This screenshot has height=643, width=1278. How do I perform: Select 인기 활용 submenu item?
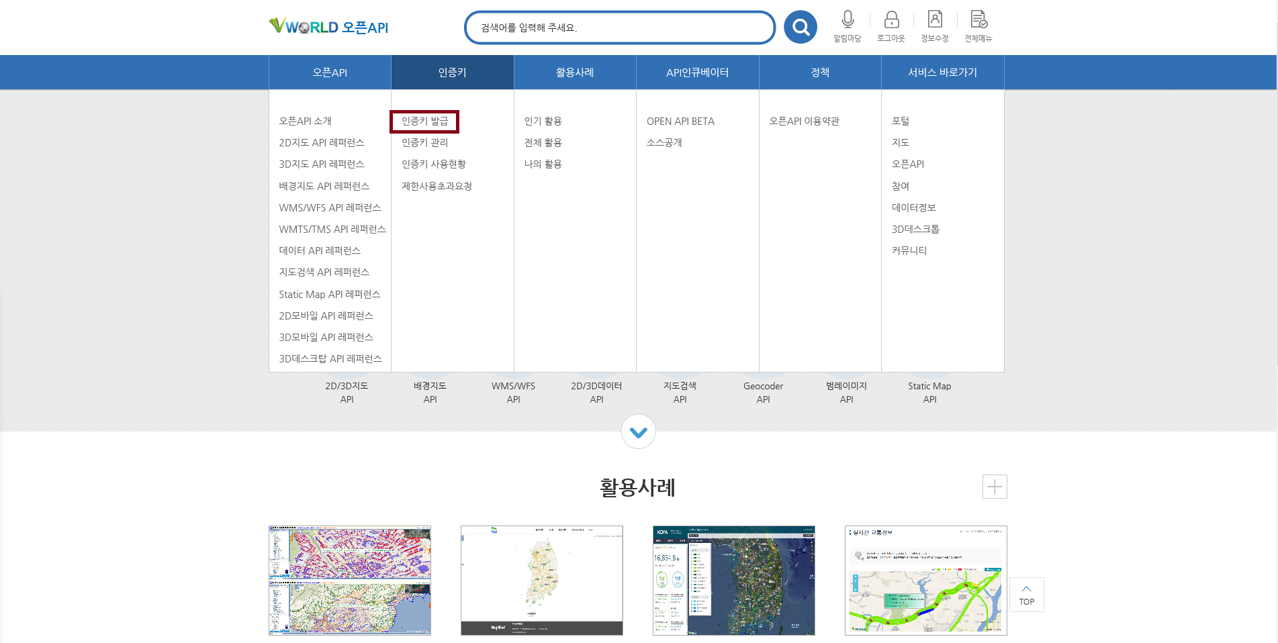tap(543, 121)
